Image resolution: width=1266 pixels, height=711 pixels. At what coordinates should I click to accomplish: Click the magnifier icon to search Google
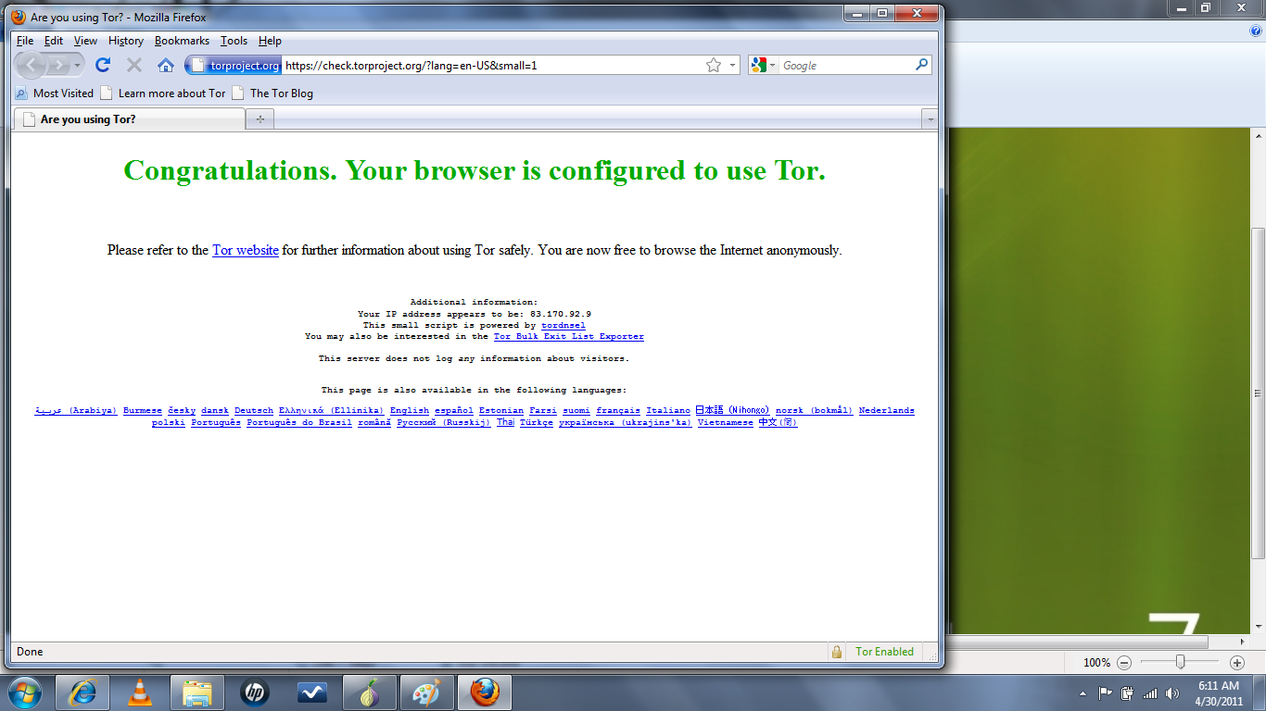click(x=920, y=65)
